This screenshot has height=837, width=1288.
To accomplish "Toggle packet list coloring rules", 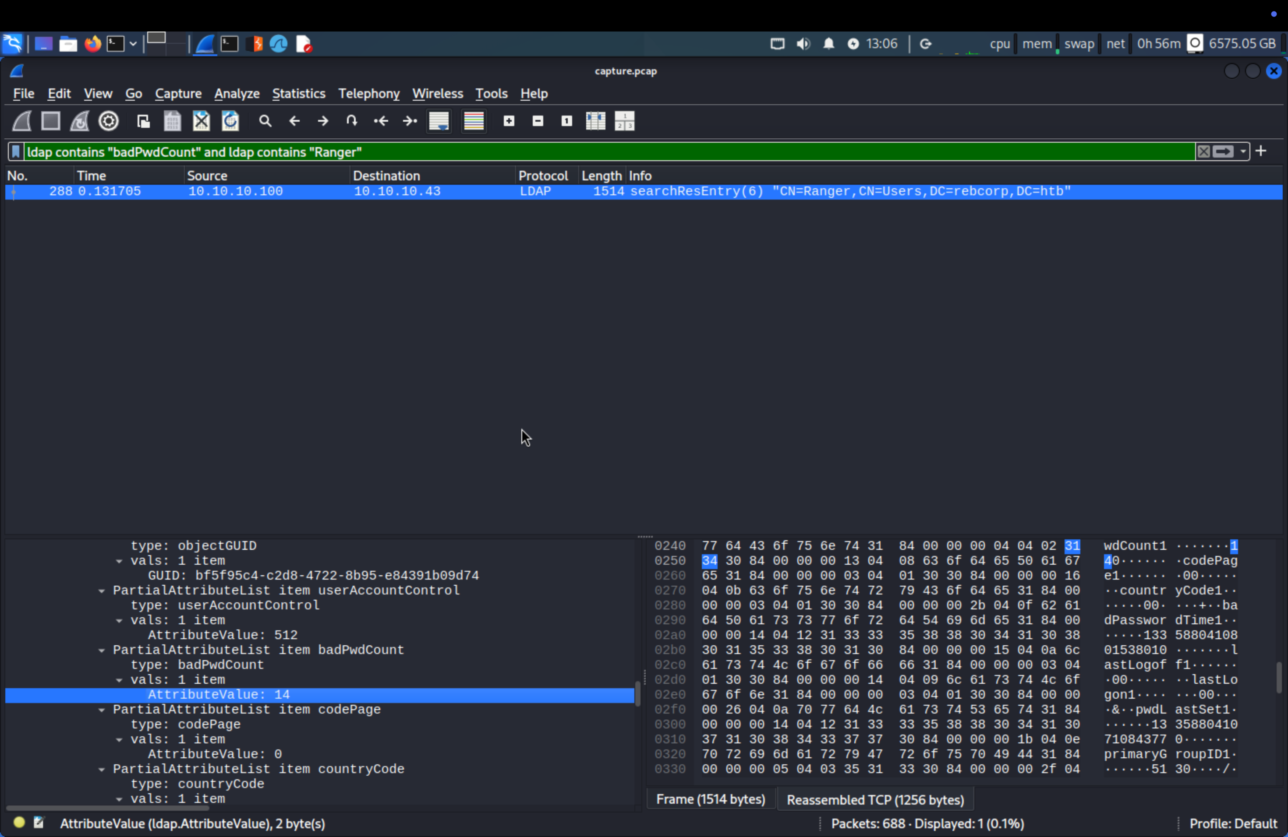I will pos(474,121).
